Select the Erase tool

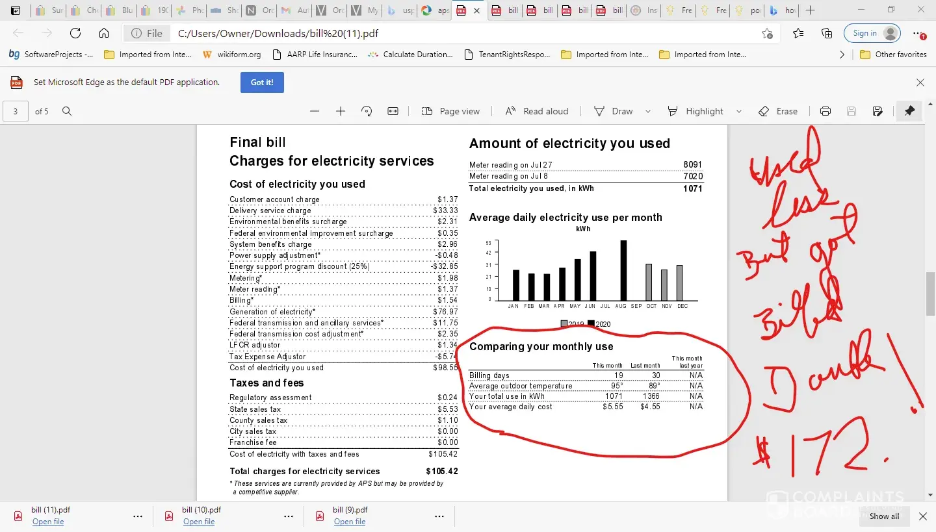coord(778,111)
